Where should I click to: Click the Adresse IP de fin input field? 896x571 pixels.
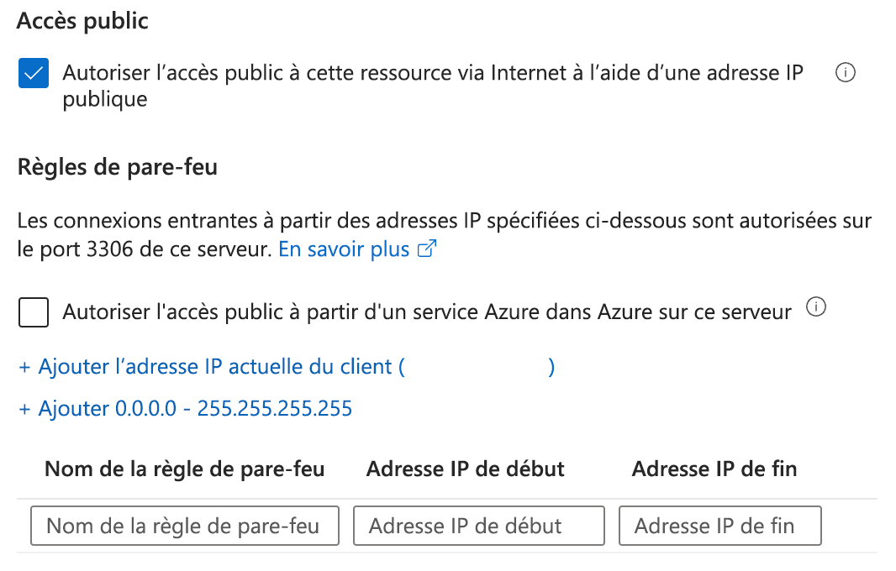(x=719, y=526)
